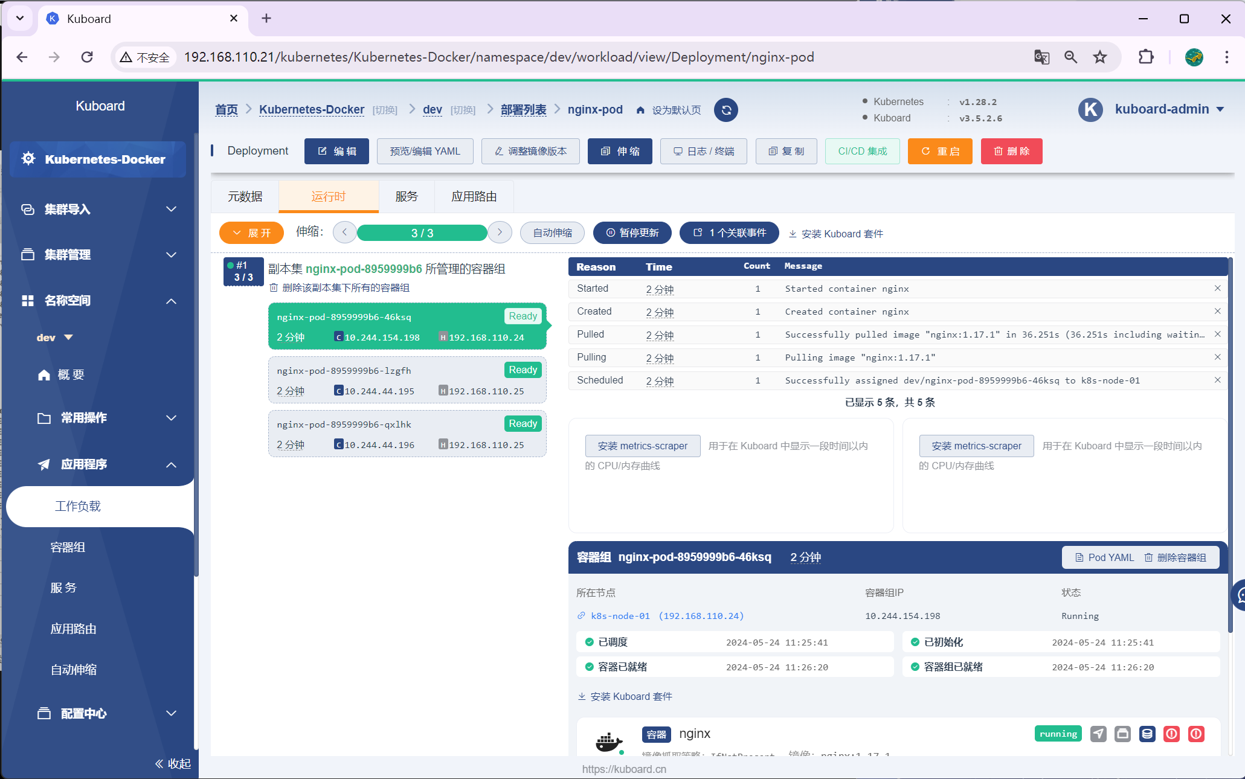Select pod nginx-pod-8959999b6-qxlhk card

407,434
